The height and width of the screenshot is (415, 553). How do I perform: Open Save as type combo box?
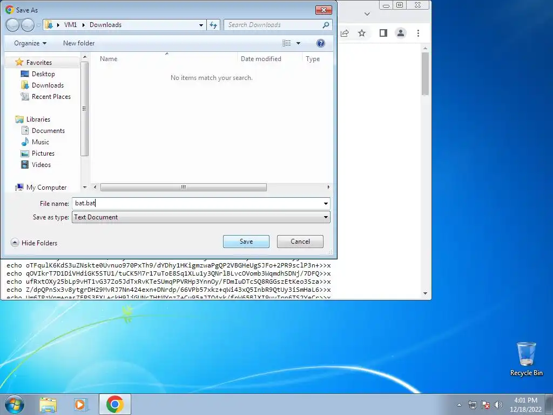click(x=201, y=217)
